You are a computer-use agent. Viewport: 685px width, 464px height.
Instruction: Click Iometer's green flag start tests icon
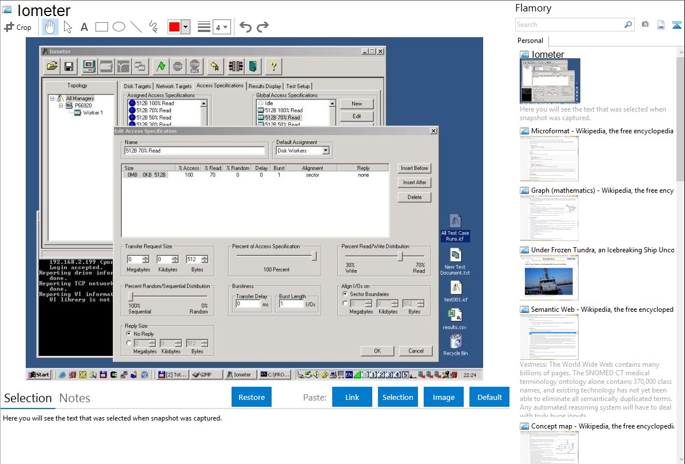coord(161,66)
